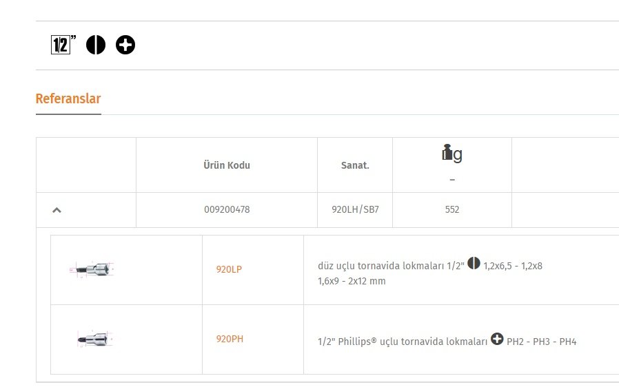Click the weight icon in the table header
This screenshot has width=619, height=387.
tap(452, 153)
